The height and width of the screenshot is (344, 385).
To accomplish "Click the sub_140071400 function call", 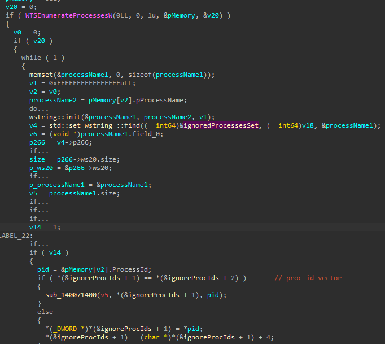I will coord(71,295).
